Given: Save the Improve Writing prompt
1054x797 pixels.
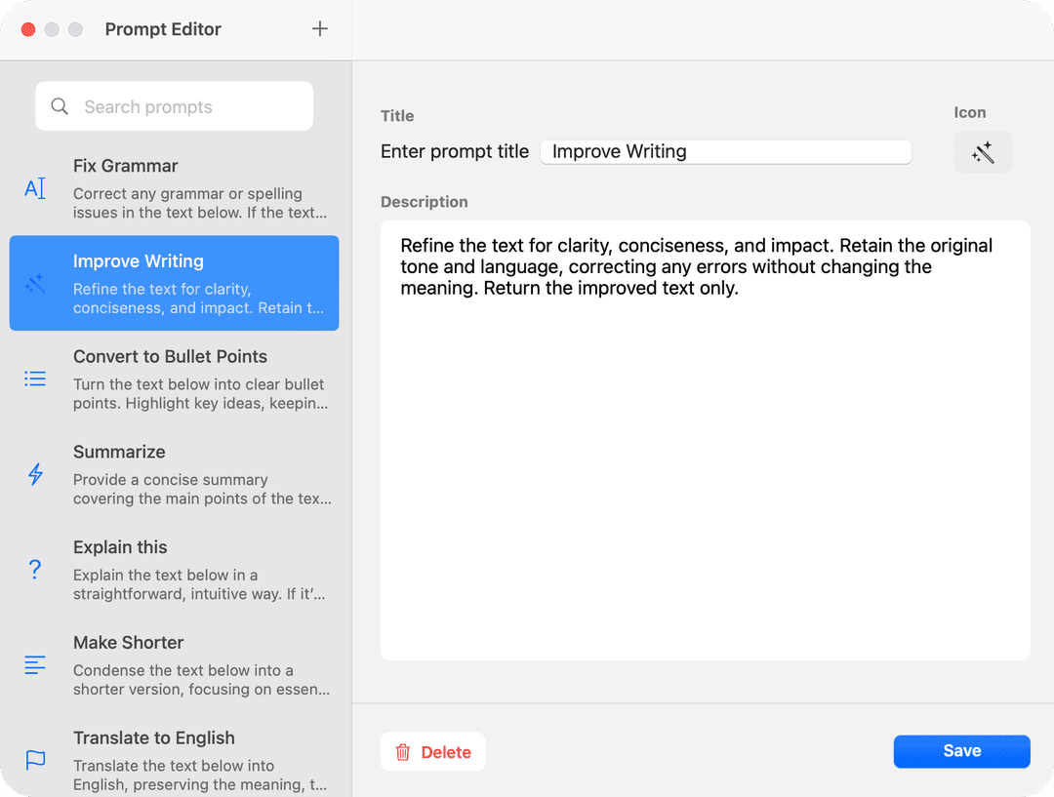Looking at the screenshot, I should [961, 751].
